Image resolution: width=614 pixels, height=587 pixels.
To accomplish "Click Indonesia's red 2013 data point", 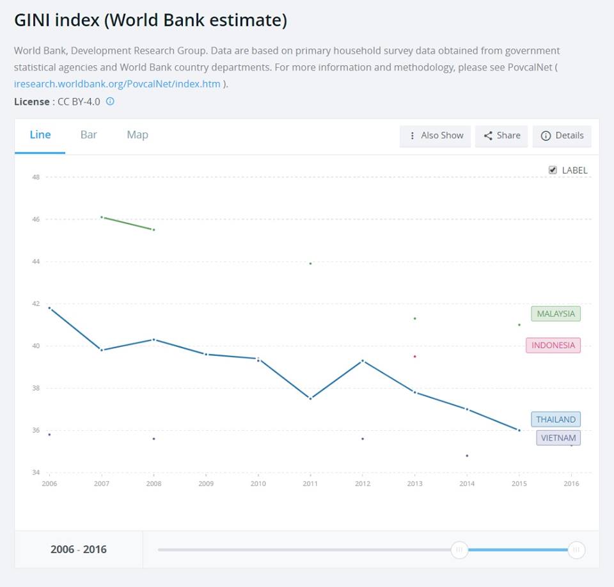I will point(414,357).
